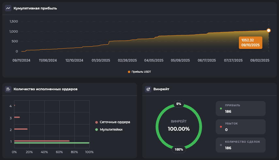Image resolution: width=279 pixels, height=160 pixels.
Task: Click the grey dot in Количество сделок card
Action: coord(221,145)
